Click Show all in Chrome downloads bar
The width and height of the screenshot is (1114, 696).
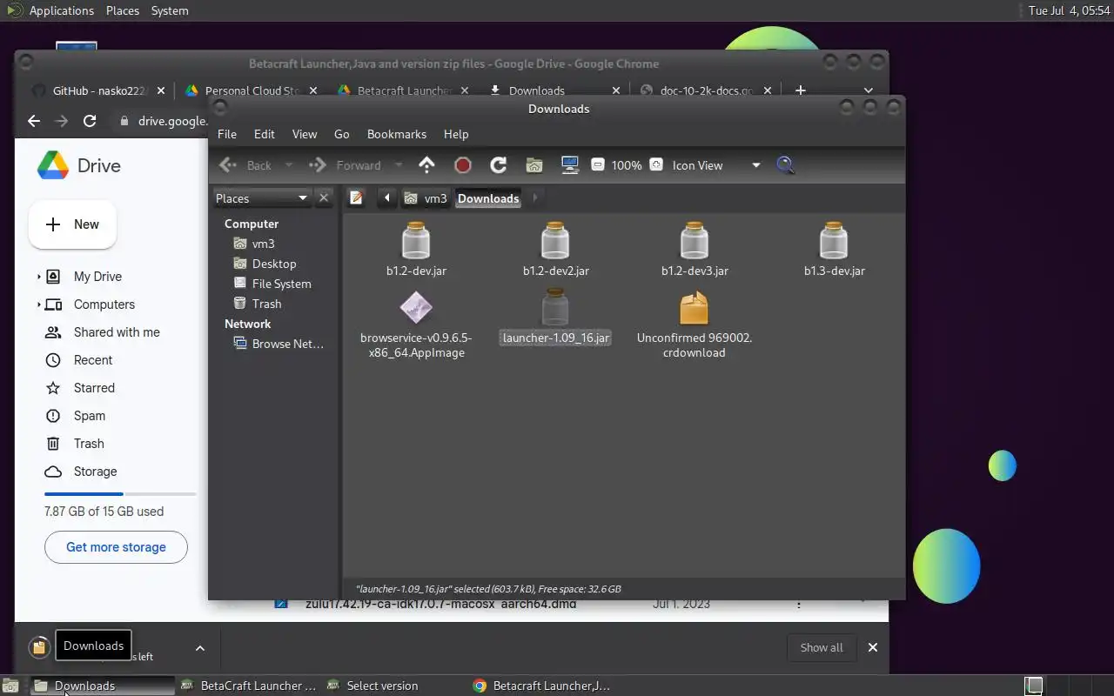[x=822, y=647]
